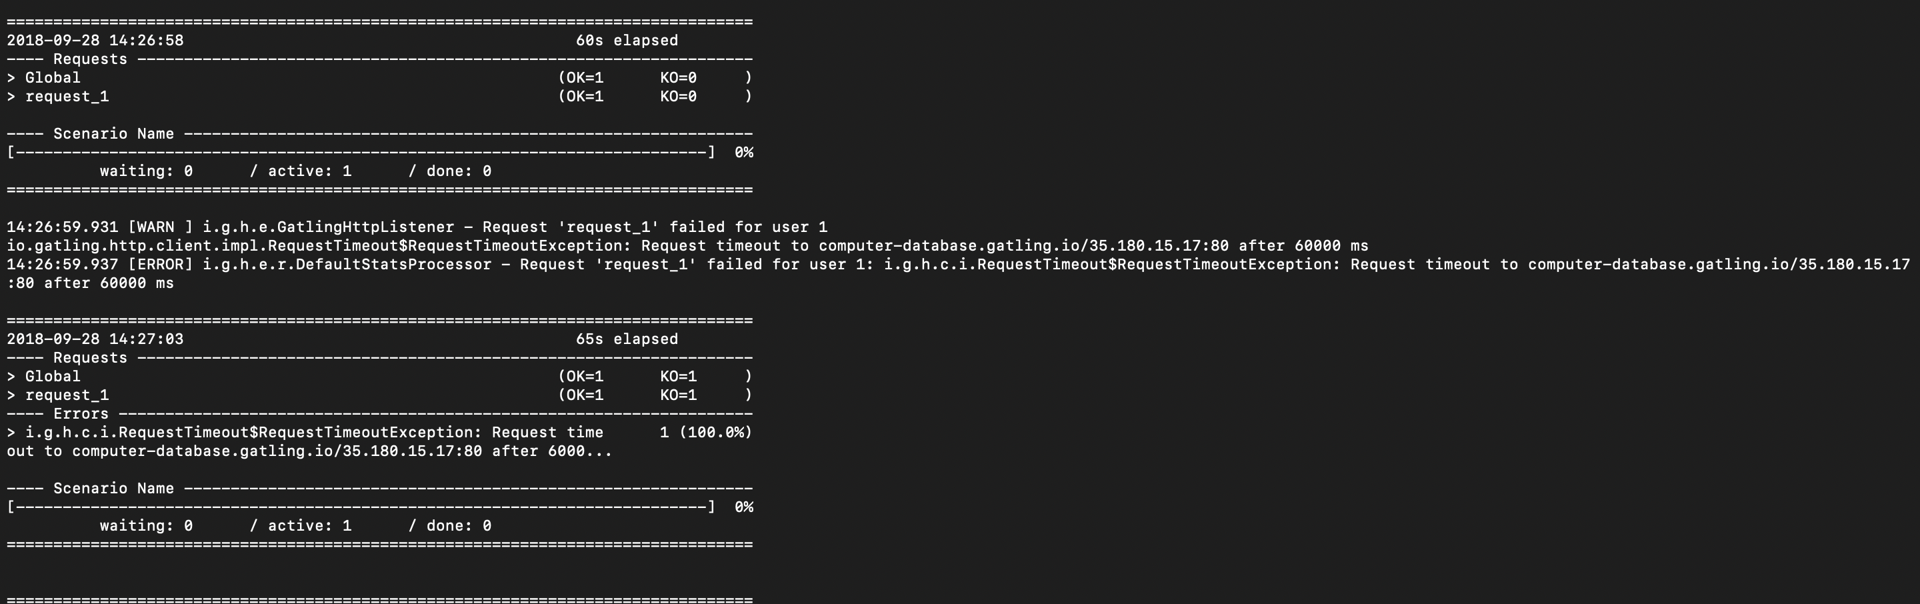
Task: Click KO=0 on the Global row
Action: pyautogui.click(x=678, y=77)
